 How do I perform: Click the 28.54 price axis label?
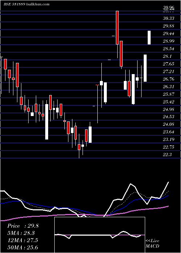(169, 49)
